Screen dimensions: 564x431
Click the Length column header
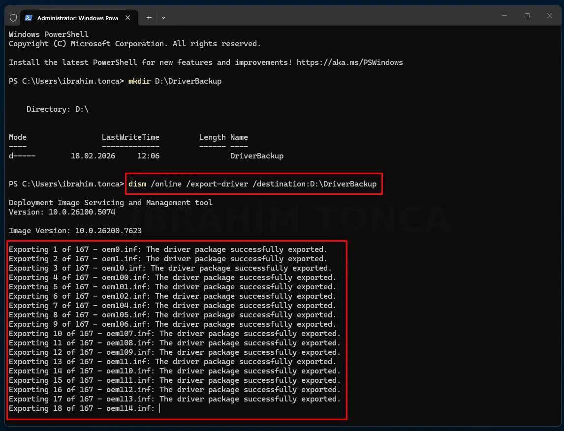pos(213,137)
